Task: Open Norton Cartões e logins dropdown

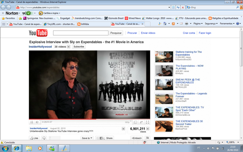Action: coord(49,13)
